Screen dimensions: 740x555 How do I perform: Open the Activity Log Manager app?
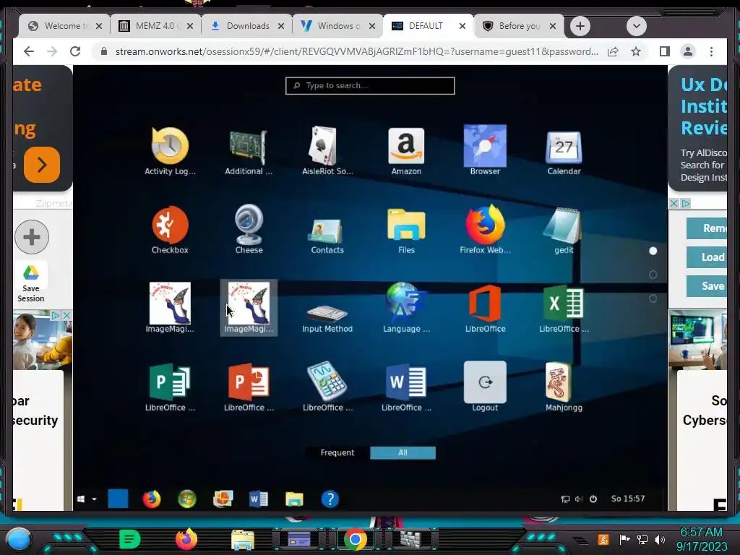[170, 151]
